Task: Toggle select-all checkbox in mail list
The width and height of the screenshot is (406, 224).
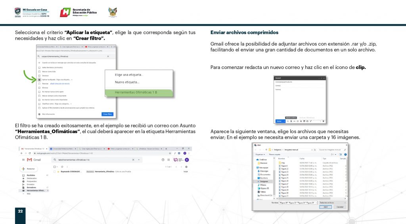Action: tap(54, 167)
